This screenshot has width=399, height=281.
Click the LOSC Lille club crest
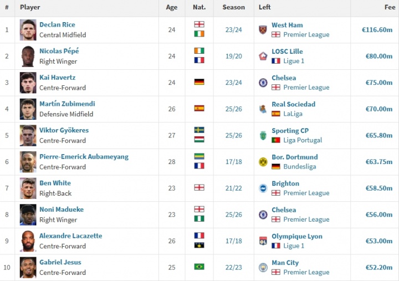tap(263, 56)
